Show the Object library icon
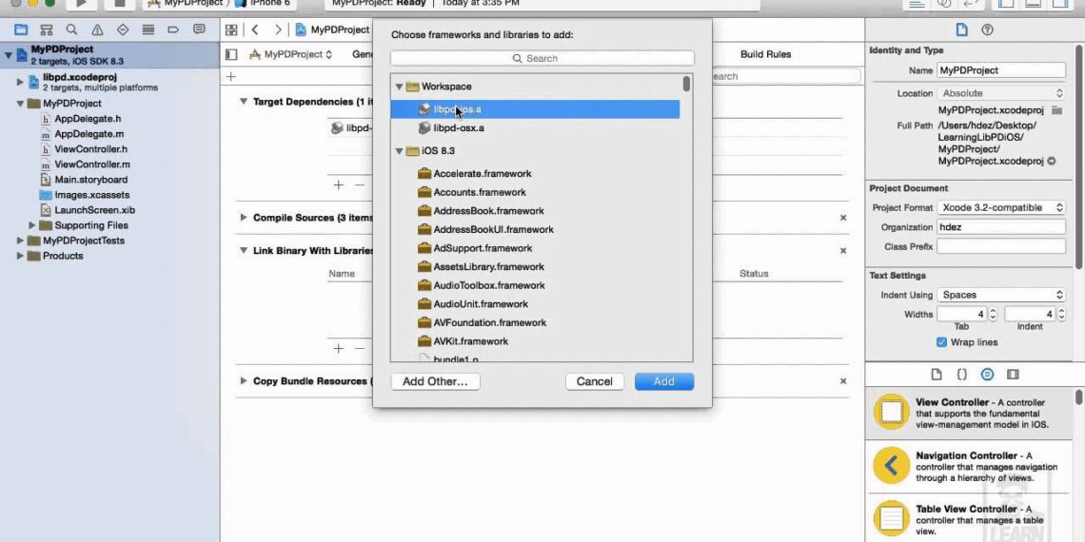The image size is (1085, 542). click(987, 374)
